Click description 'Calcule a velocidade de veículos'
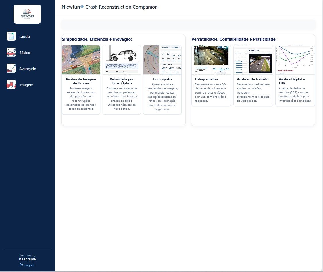 tap(122, 99)
